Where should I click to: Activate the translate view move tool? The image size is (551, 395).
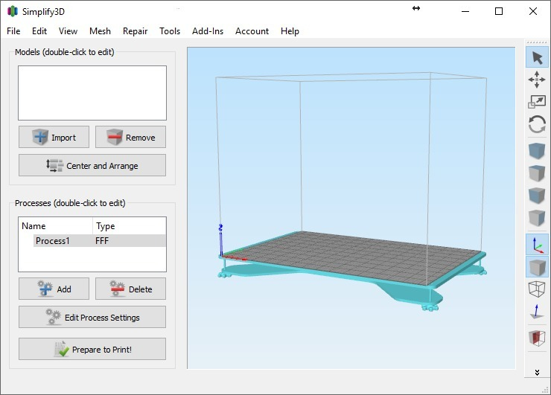click(x=537, y=80)
